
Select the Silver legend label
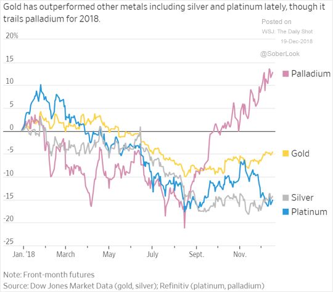coord(302,198)
